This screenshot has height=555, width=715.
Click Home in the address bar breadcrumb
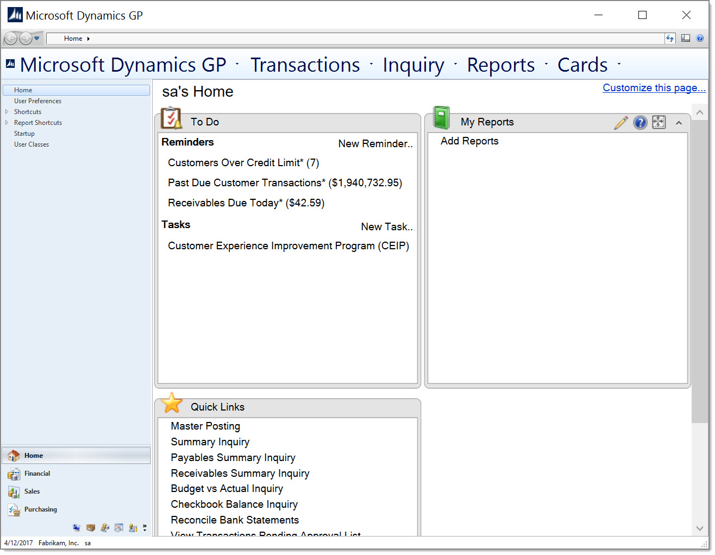point(73,39)
